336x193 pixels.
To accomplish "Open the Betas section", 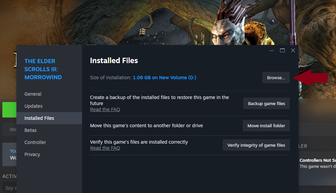I will (30, 130).
